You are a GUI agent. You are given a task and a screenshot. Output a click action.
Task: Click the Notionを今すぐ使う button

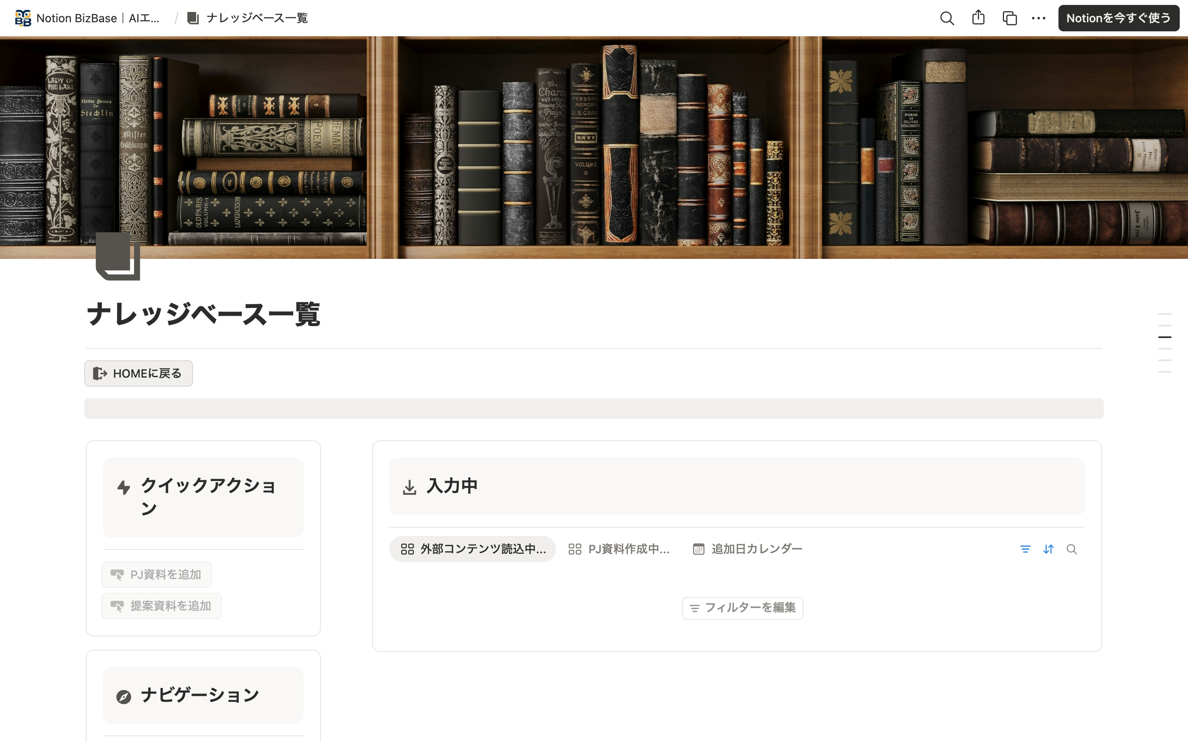[x=1118, y=18]
